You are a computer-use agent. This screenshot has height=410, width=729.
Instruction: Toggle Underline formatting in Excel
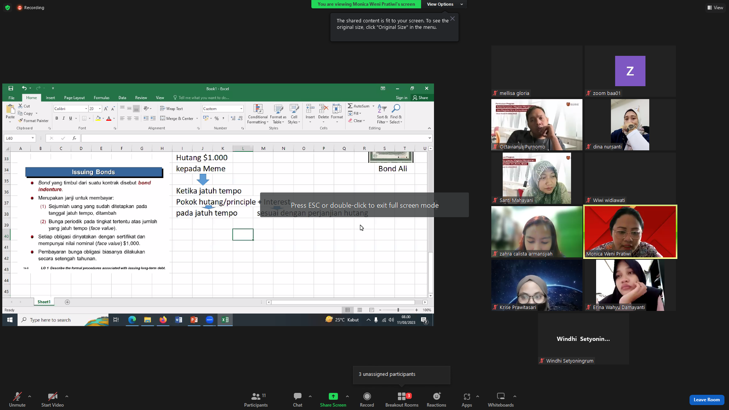click(70, 118)
